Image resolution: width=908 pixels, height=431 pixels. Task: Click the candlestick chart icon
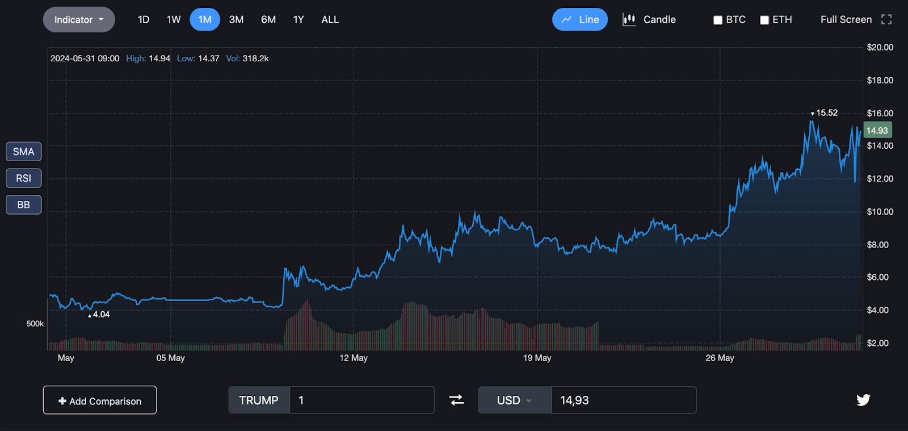point(629,20)
